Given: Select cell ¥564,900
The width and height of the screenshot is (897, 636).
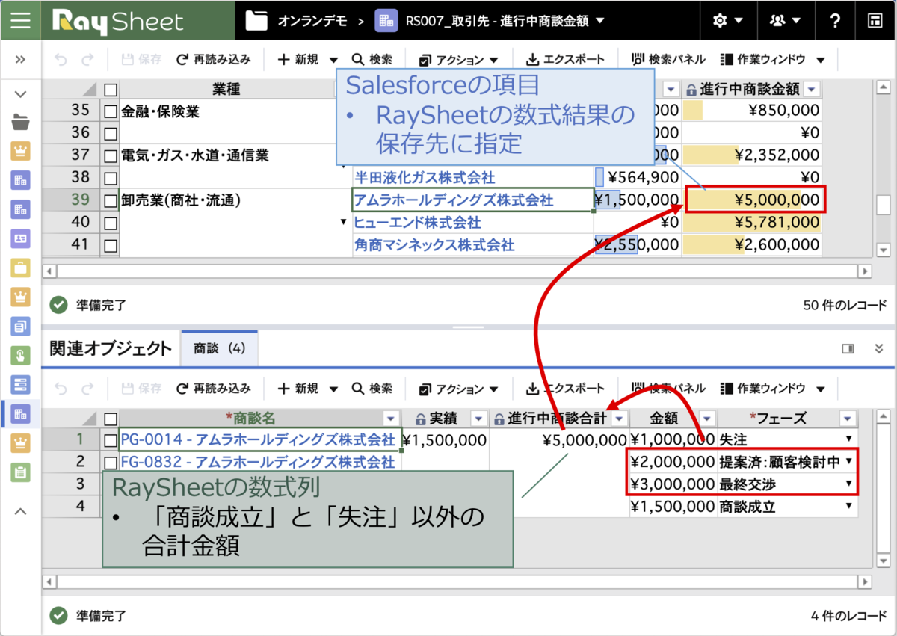Looking at the screenshot, I should point(638,178).
